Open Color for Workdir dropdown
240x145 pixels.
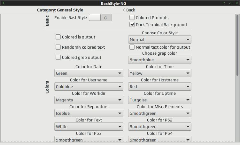[89, 100]
